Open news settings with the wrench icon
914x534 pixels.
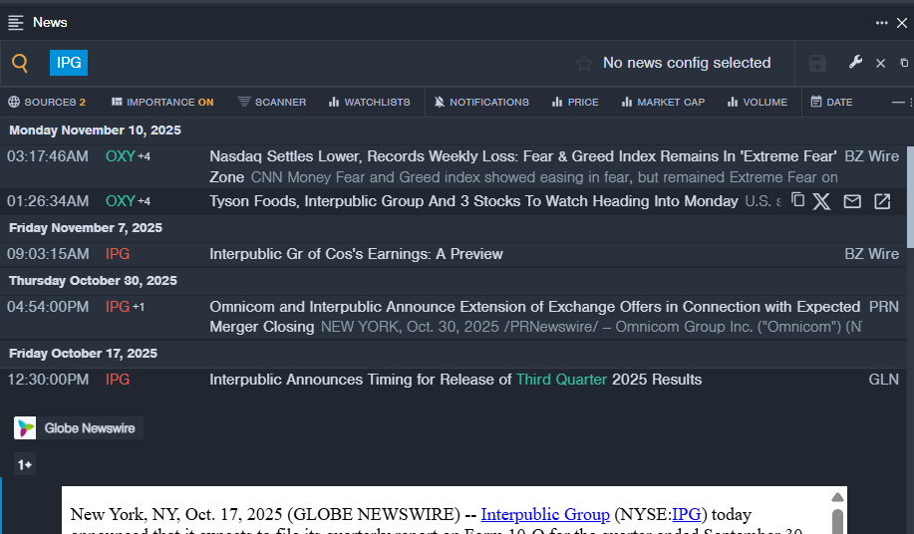[855, 63]
